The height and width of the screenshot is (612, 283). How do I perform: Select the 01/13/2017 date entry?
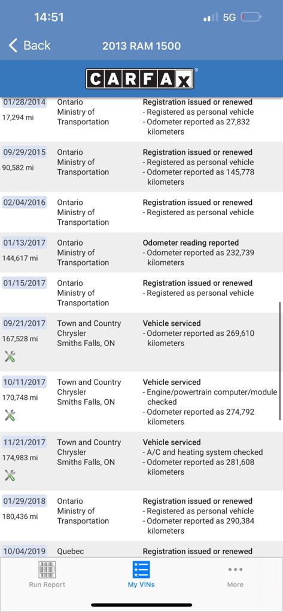(x=25, y=243)
